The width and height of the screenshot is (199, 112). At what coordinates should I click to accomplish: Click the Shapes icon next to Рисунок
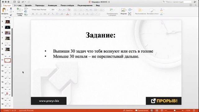130,10
